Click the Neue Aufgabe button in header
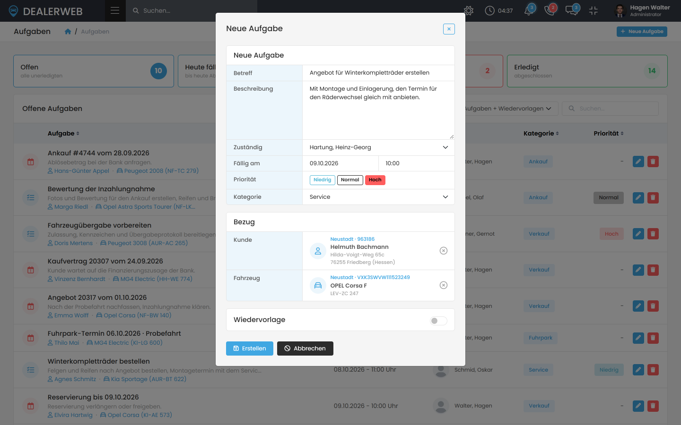 642,32
